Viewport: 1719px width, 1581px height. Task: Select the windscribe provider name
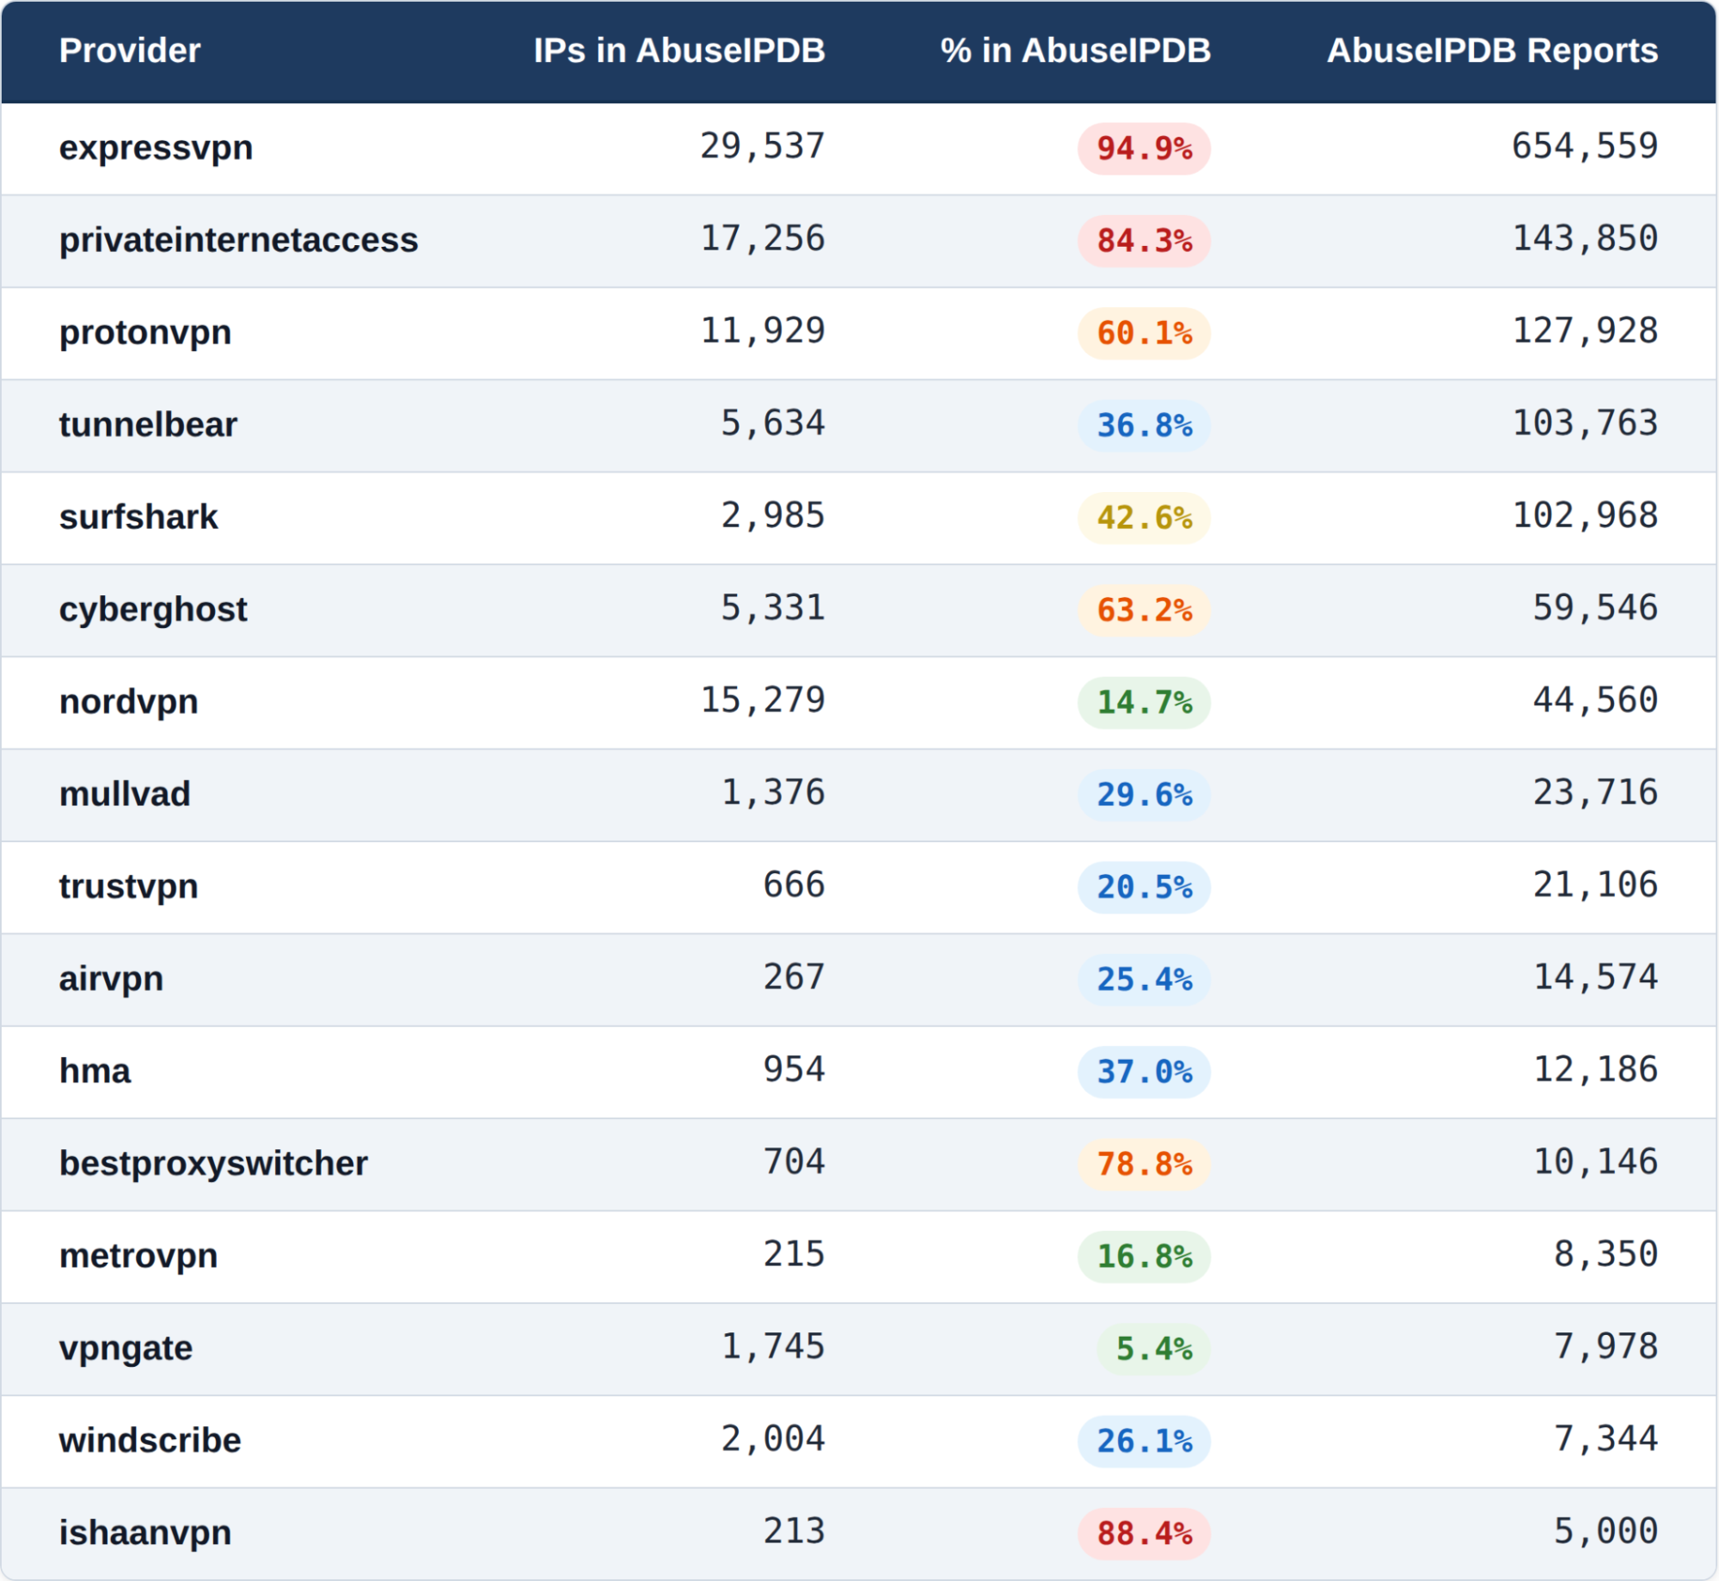pyautogui.click(x=150, y=1440)
